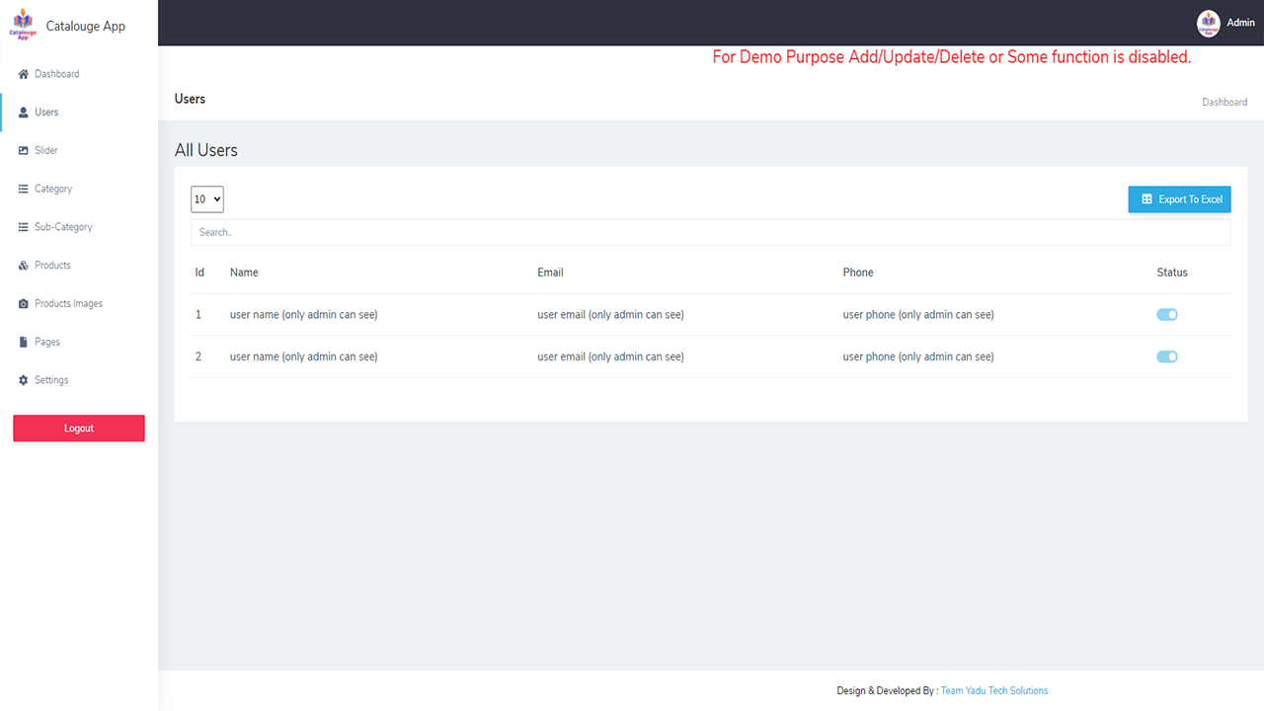The width and height of the screenshot is (1264, 711).
Task: Click the Users person icon in sidebar
Action: pos(24,113)
